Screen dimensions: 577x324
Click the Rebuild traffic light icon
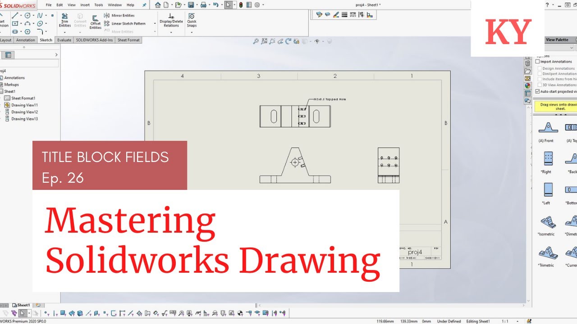click(x=241, y=5)
